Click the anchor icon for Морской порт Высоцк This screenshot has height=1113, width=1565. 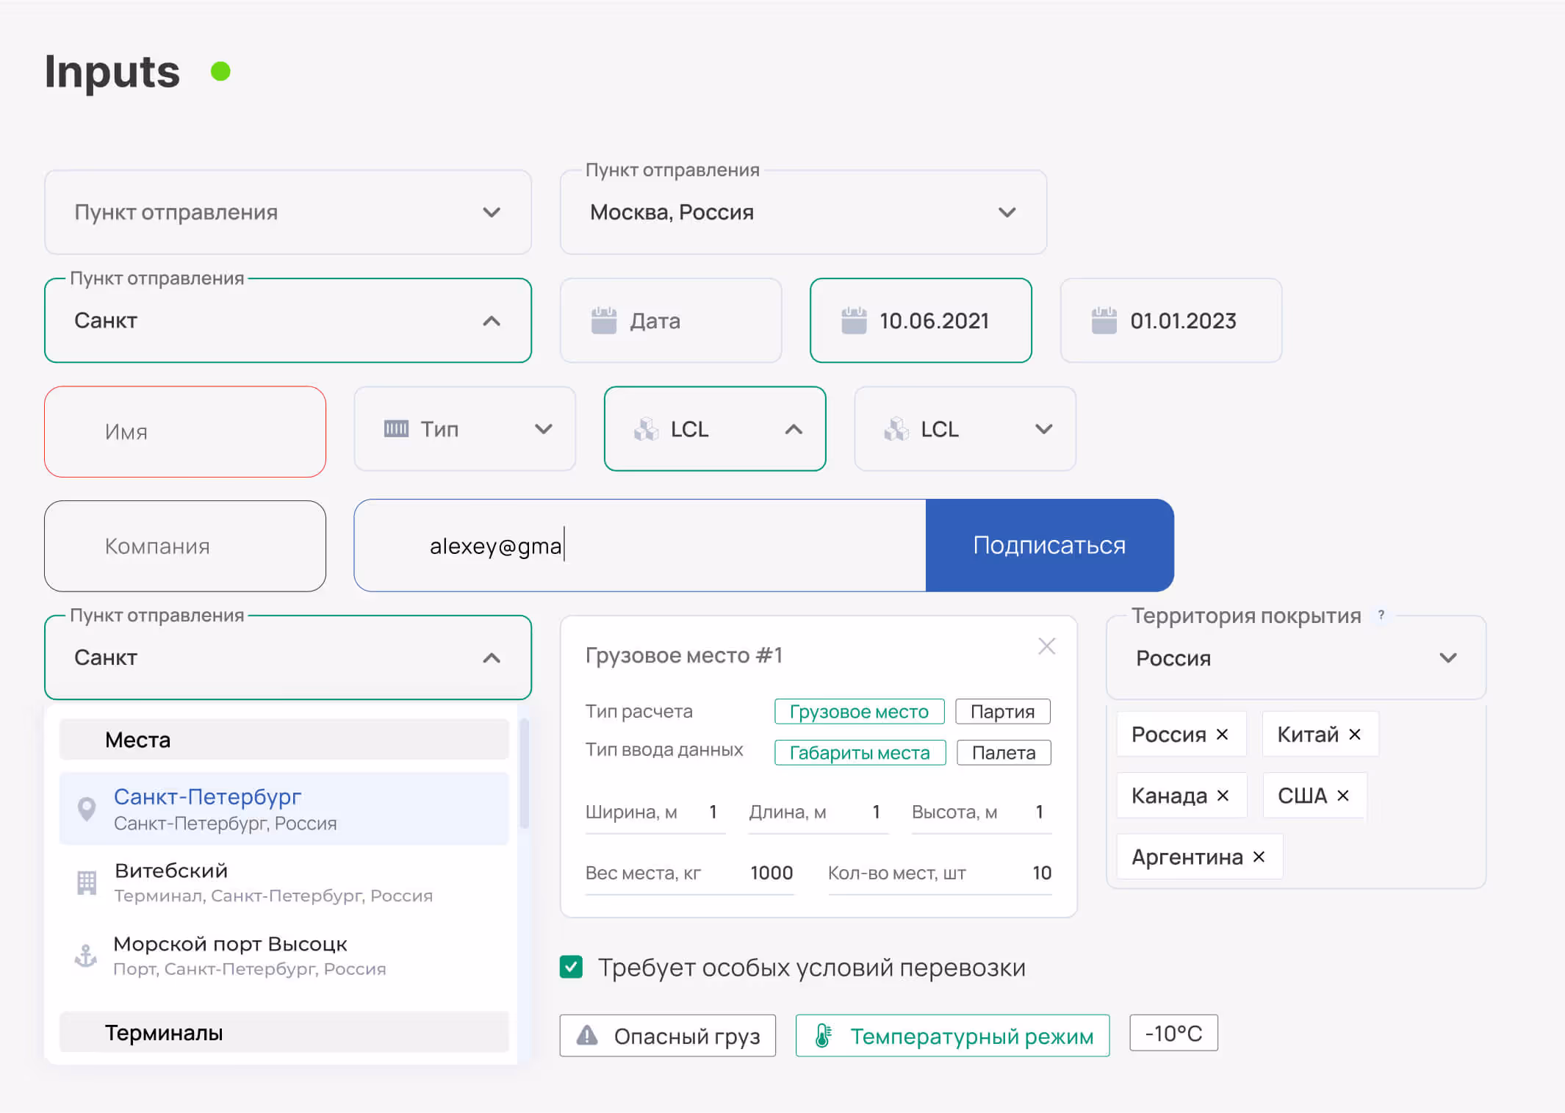pyautogui.click(x=86, y=956)
